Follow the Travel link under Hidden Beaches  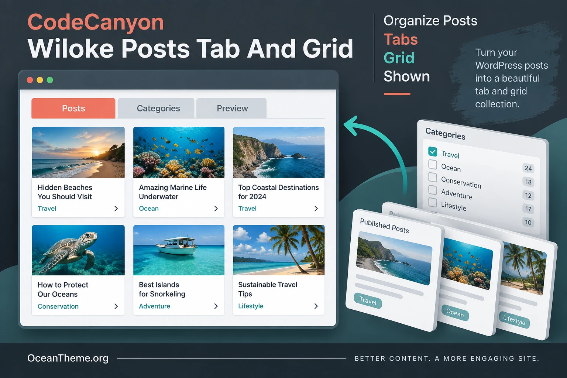[47, 209]
